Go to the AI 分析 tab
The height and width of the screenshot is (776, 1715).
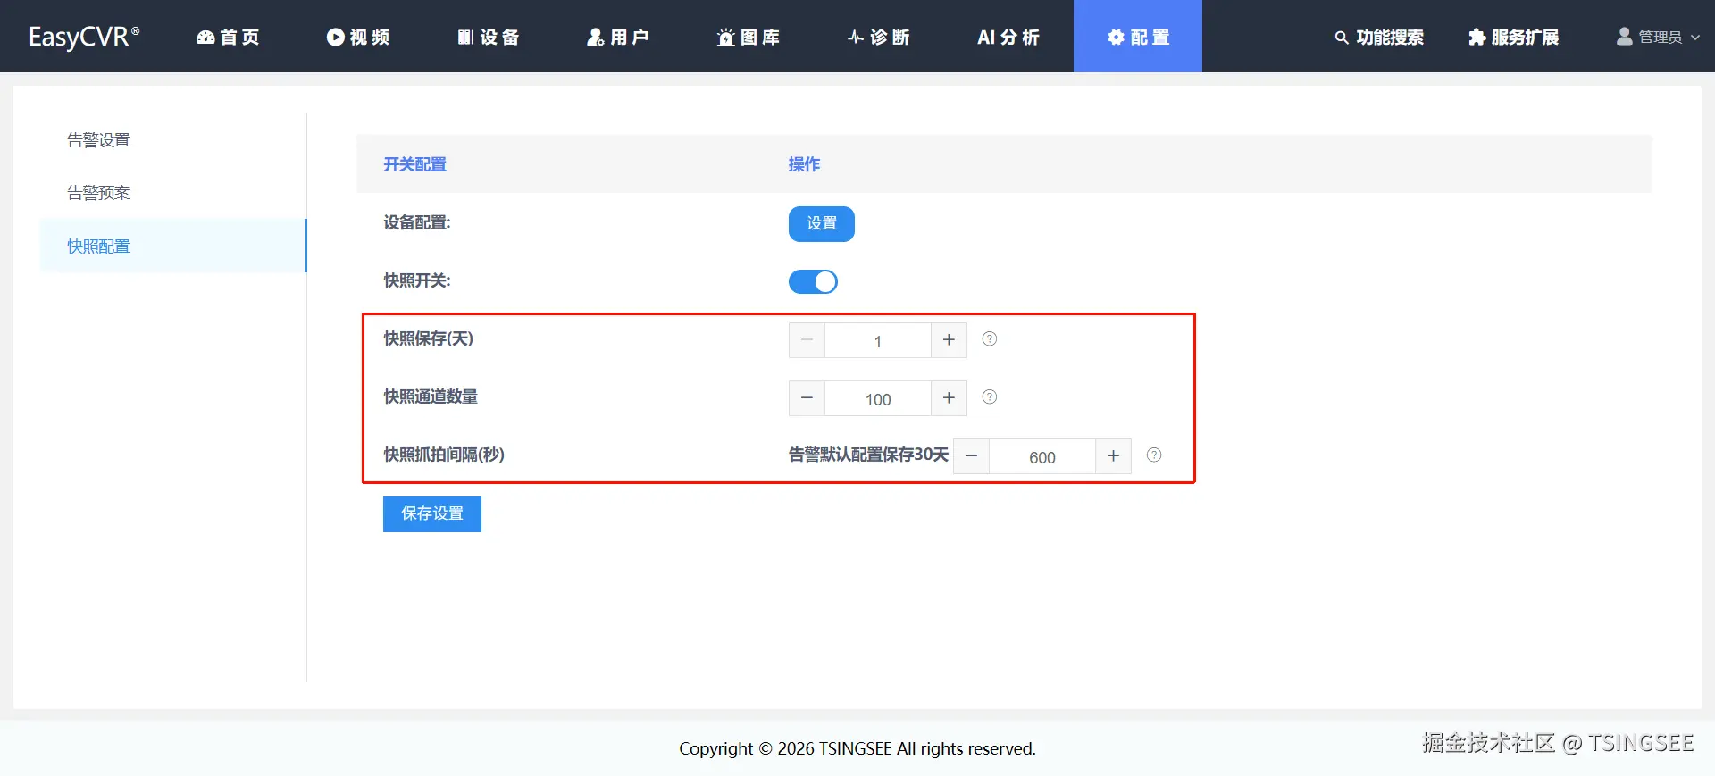click(1008, 37)
